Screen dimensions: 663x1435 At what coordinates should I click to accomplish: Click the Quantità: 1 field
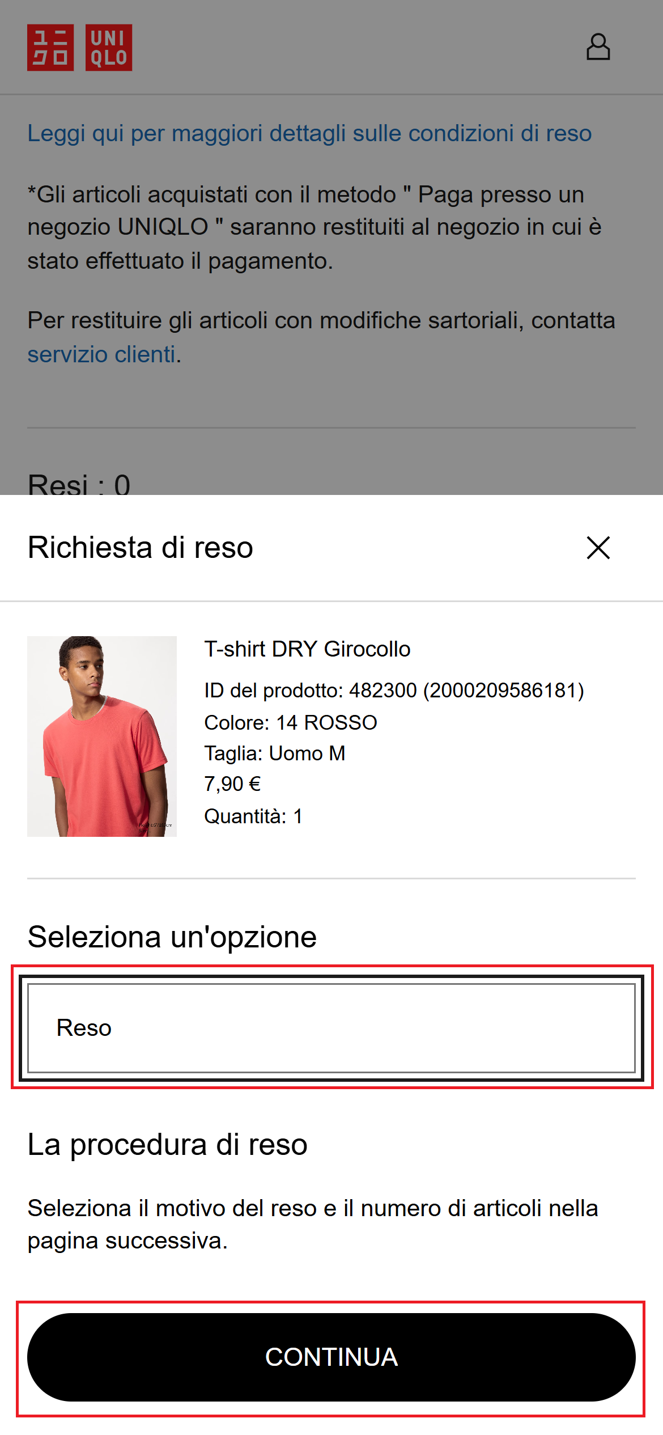coord(253,816)
